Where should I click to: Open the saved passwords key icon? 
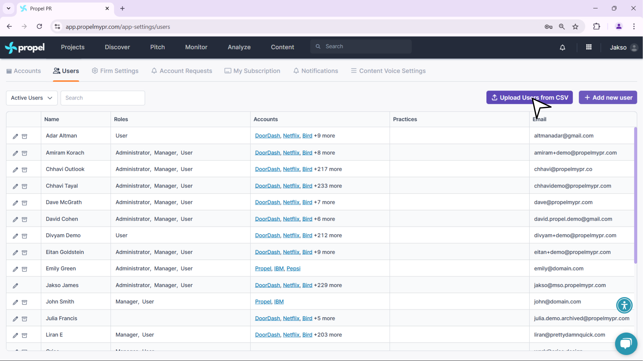pyautogui.click(x=548, y=27)
